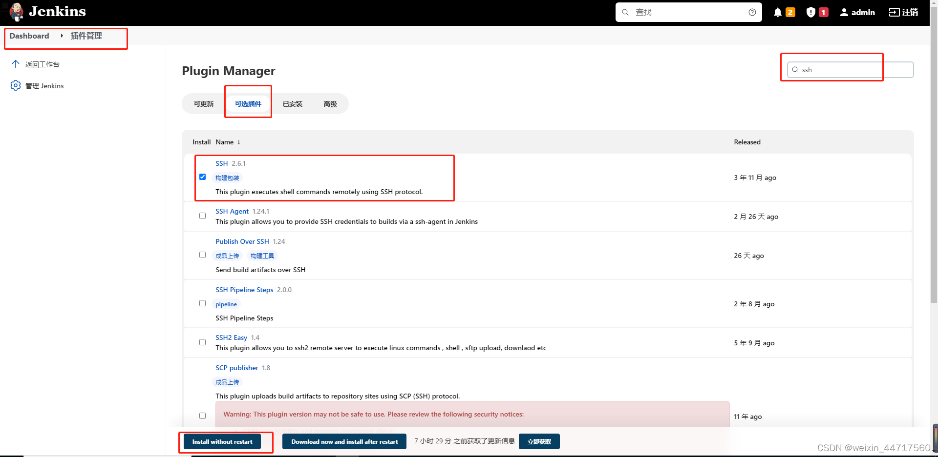Click the 立即获取 button
Image resolution: width=938 pixels, height=457 pixels.
[x=539, y=441]
